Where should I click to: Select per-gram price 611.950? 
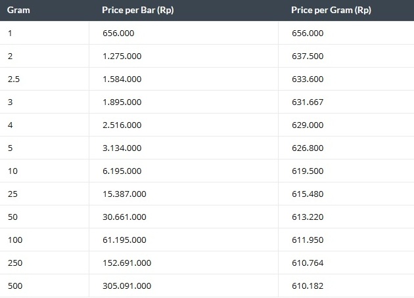pyautogui.click(x=308, y=240)
